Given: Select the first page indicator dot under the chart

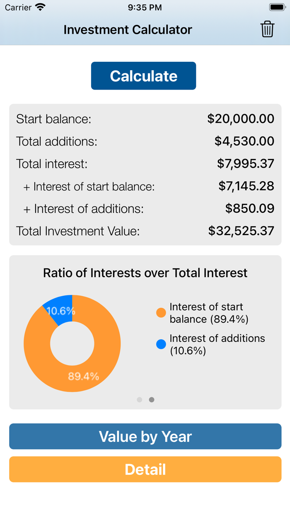Looking at the screenshot, I should click(139, 399).
